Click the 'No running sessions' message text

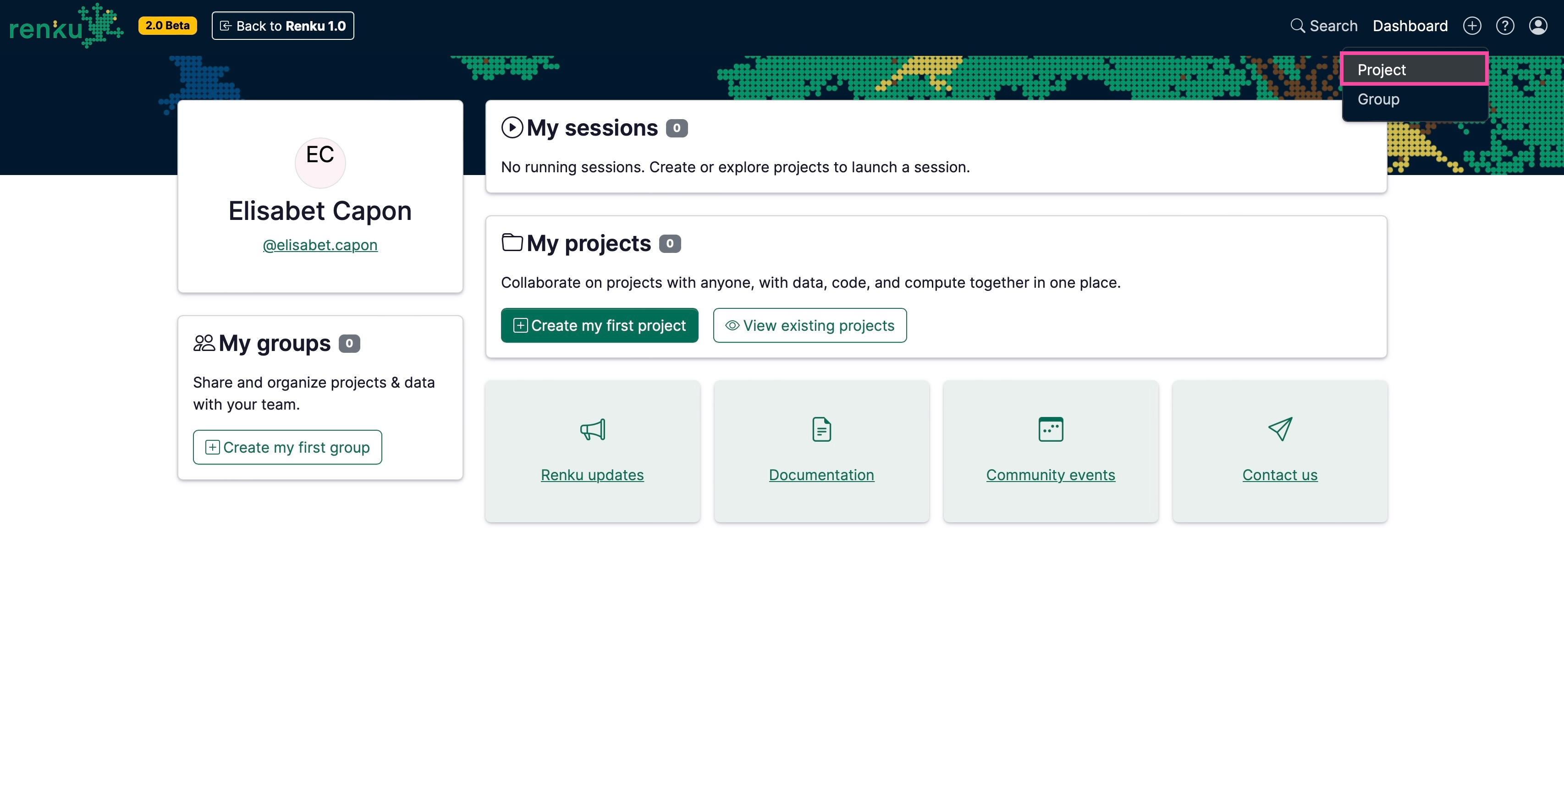(x=735, y=167)
